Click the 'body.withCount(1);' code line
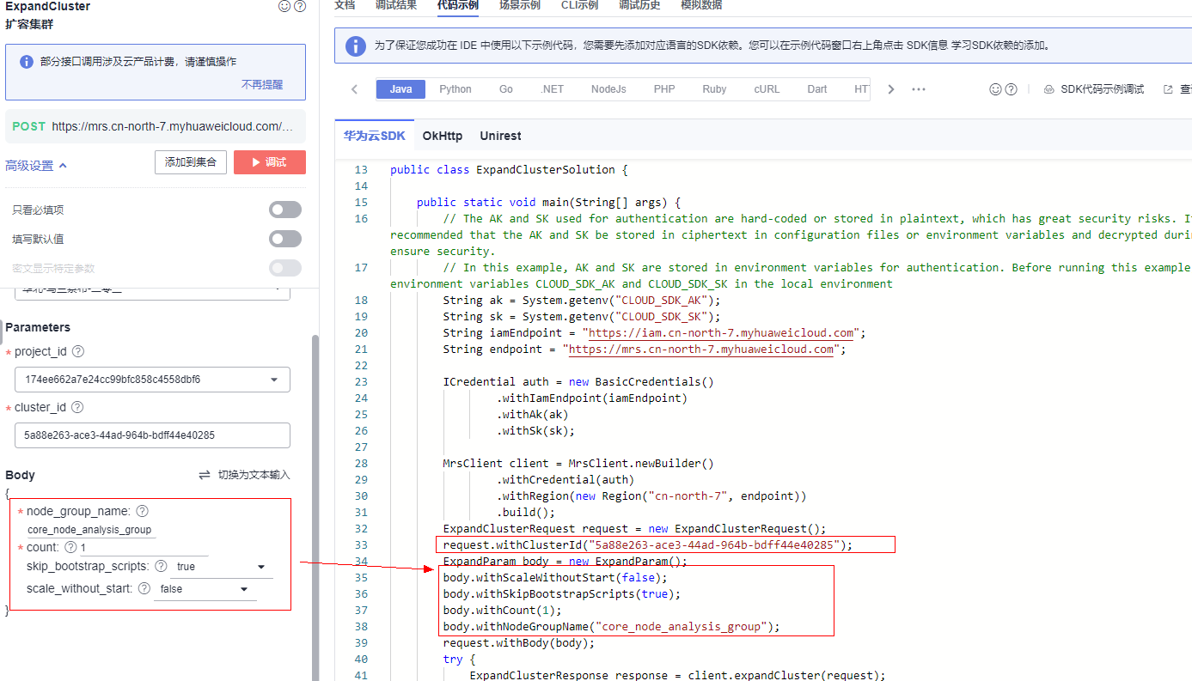This screenshot has width=1192, height=681. [x=502, y=611]
